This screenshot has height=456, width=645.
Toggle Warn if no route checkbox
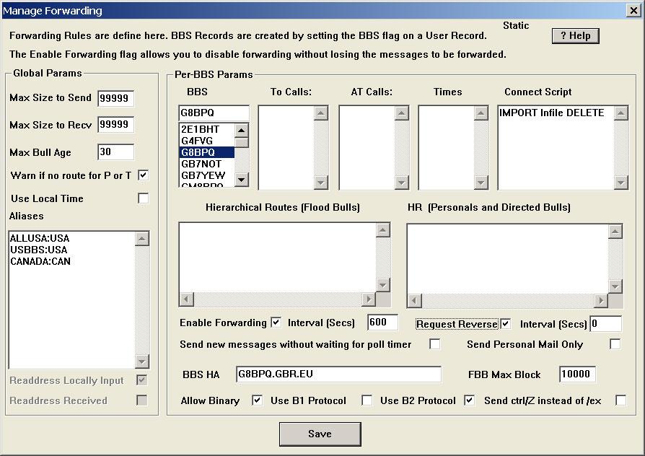144,175
